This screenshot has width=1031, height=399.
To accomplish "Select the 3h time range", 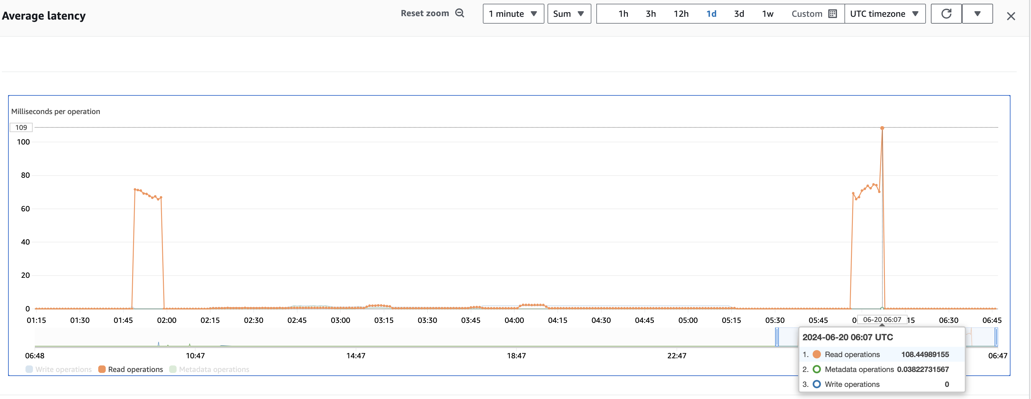I will pos(651,14).
